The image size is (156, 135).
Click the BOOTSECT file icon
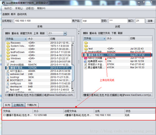point(8,80)
